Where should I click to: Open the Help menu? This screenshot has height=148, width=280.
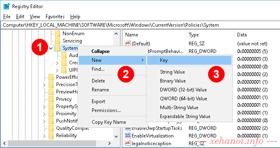75,17
